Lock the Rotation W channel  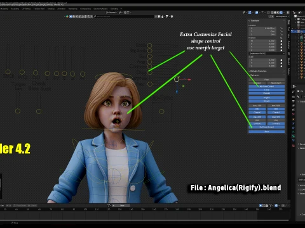click(281, 41)
